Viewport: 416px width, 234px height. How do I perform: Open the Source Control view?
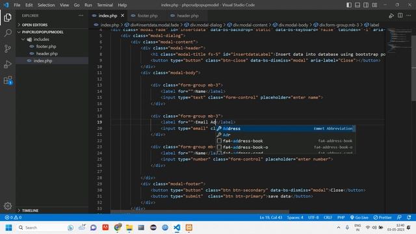(8, 49)
